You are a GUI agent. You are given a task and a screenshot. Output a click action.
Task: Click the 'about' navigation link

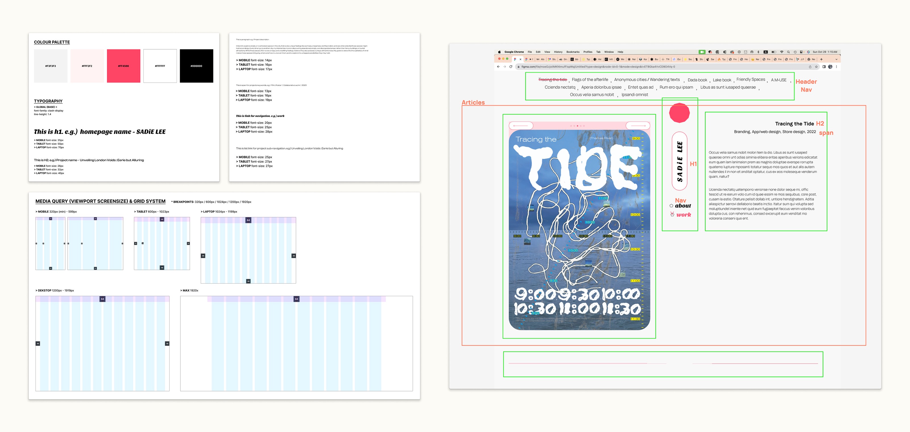(683, 206)
